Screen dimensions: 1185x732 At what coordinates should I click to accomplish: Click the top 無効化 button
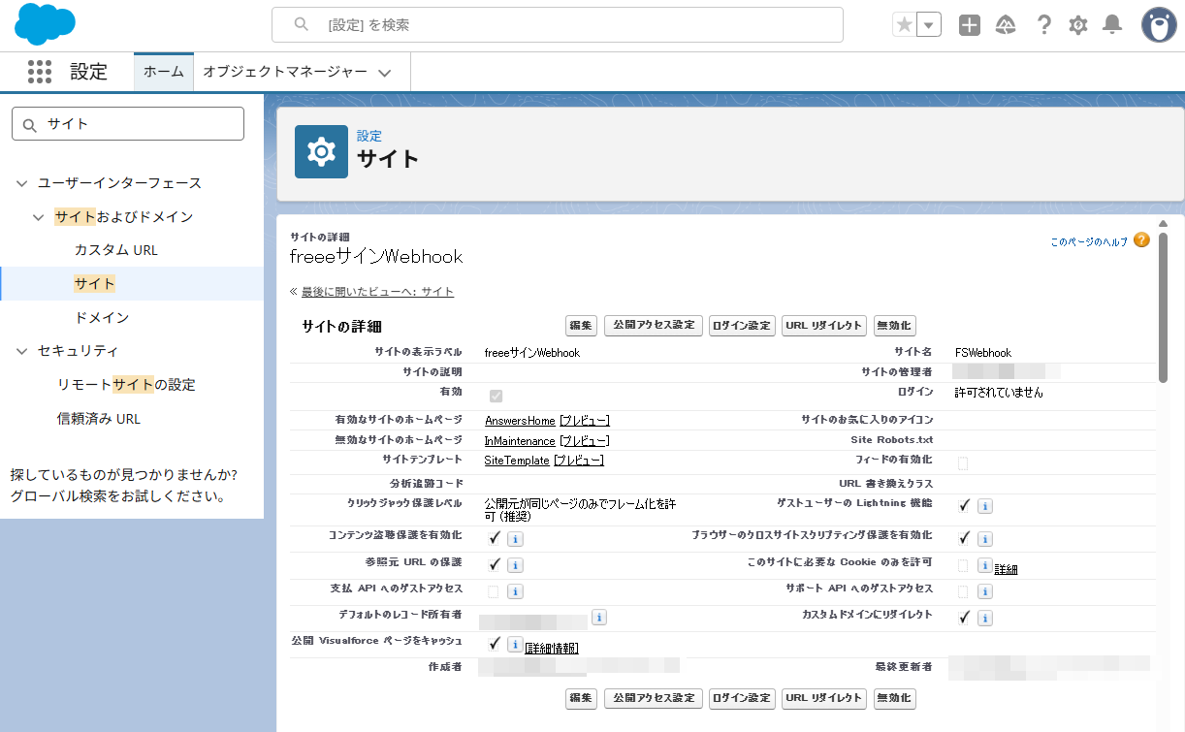894,326
